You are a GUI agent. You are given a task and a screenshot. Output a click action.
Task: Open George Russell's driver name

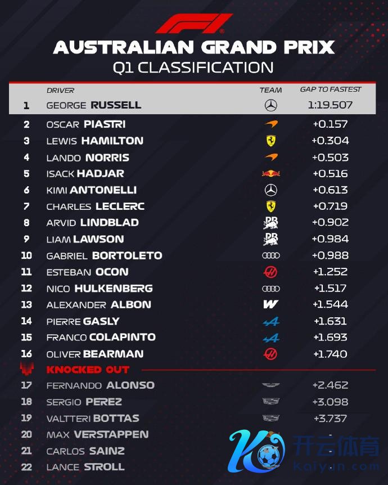94,105
